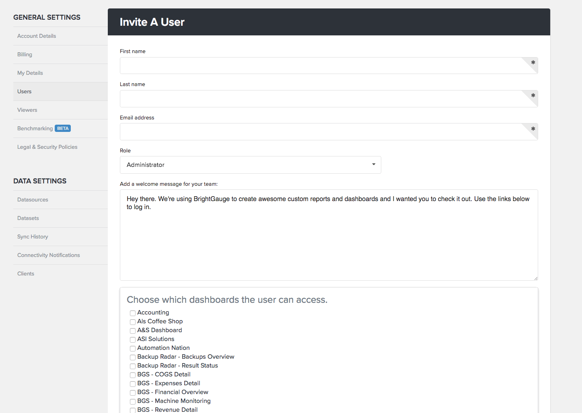
Task: Check the Als Coffee Shop dashboard
Action: (133, 322)
